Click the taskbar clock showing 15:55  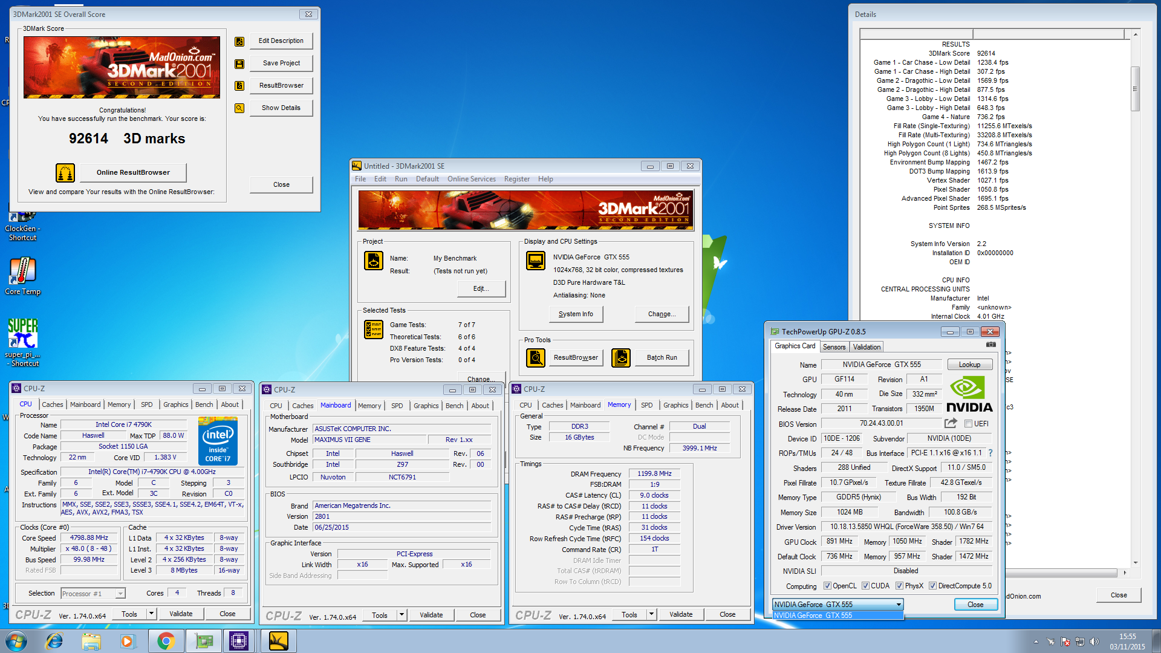[1127, 642]
